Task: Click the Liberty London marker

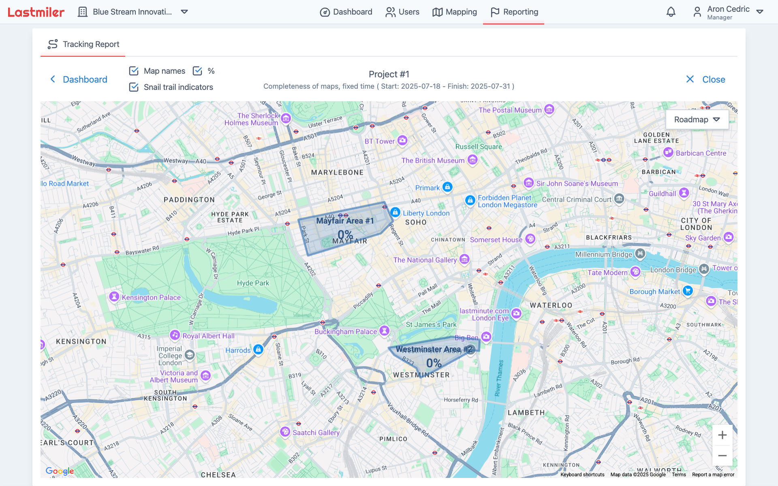Action: tap(395, 212)
